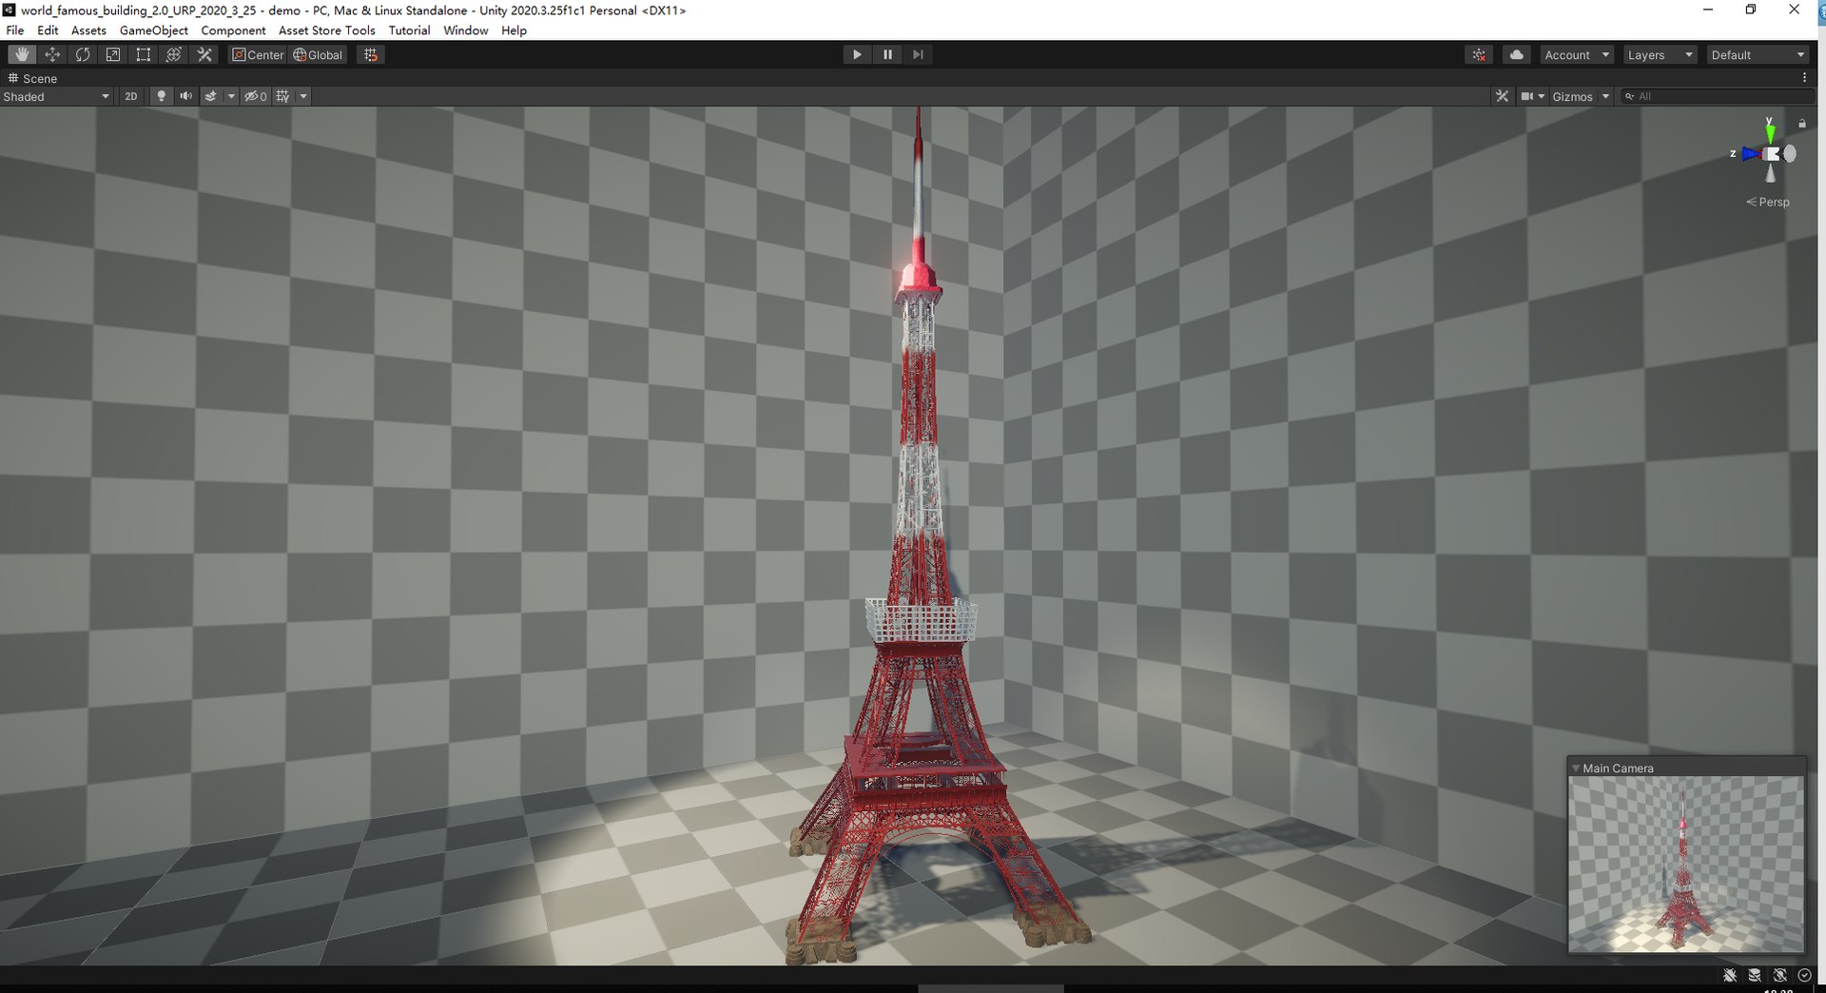Expand the Gizmos dropdown arrow
This screenshot has width=1826, height=993.
1605,96
